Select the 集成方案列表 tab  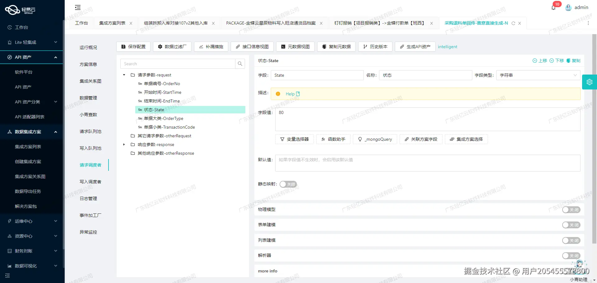tap(113, 23)
